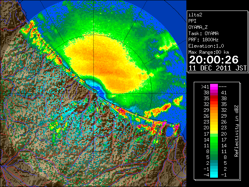Pick the cyan swatch at the bottom of the scale
This screenshot has height=187, width=249.
214,175
